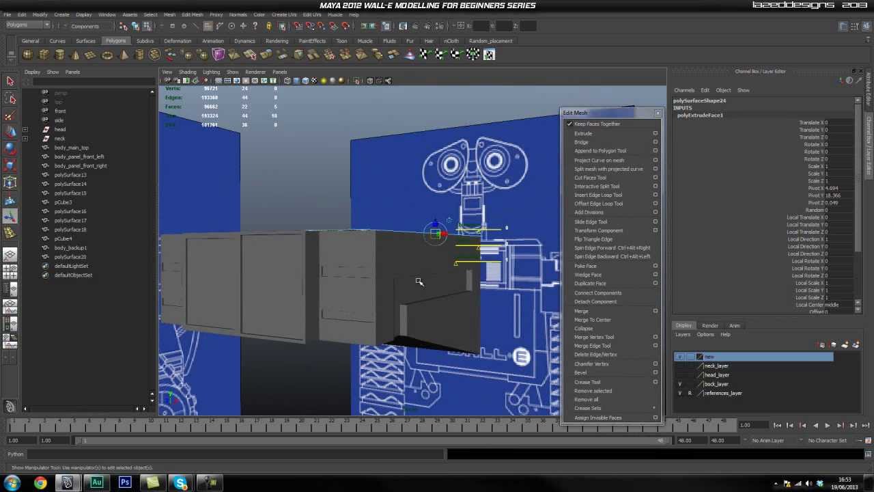Open the checkered UV editor shelf icon
Screen dimensions: 874x492
tap(489, 55)
